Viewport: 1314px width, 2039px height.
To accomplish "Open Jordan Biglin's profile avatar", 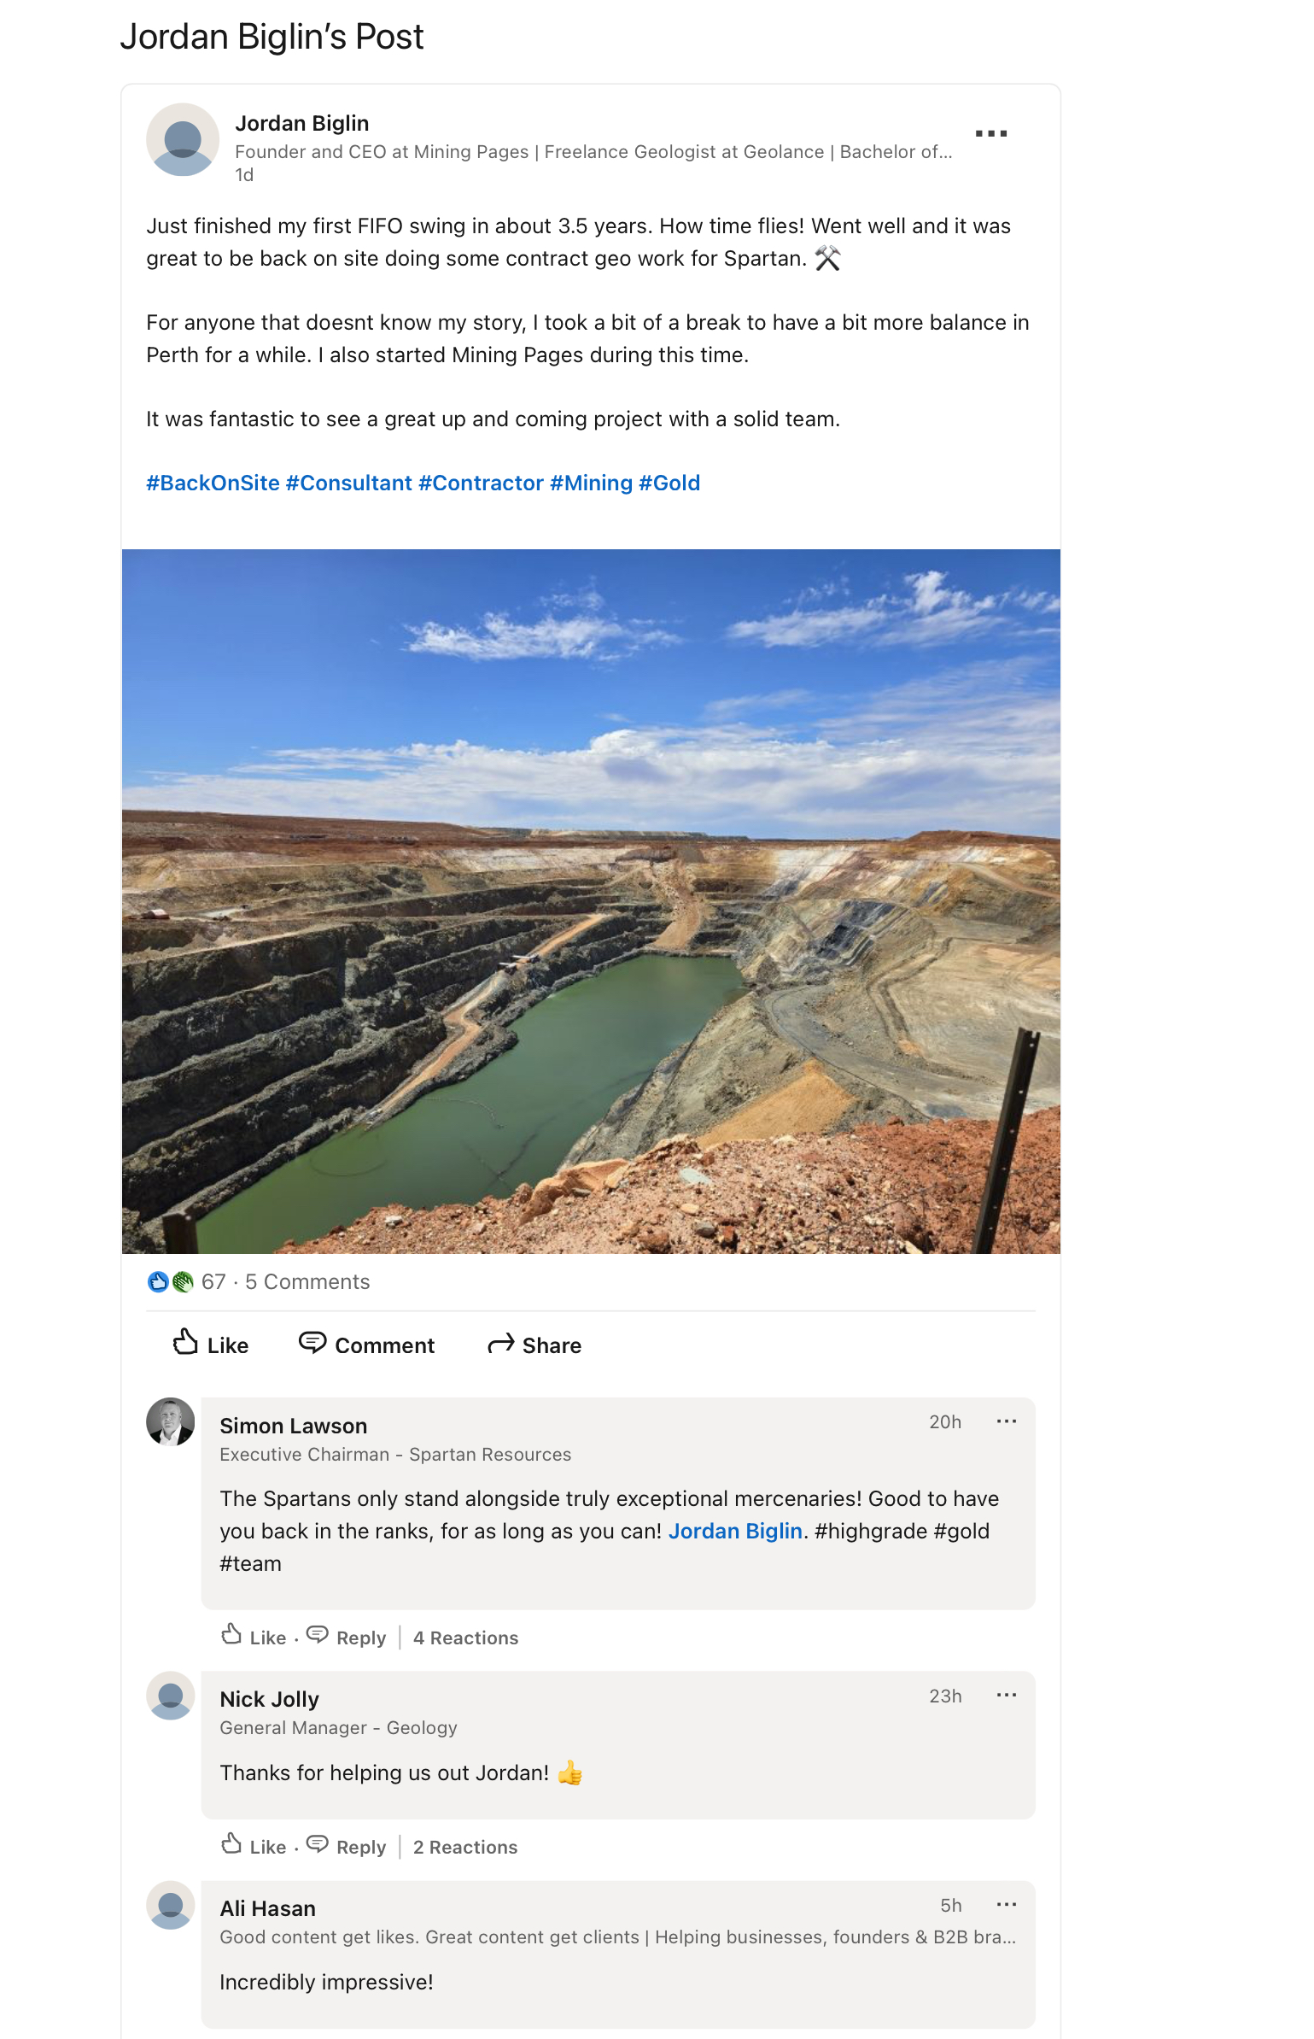I will 183,140.
